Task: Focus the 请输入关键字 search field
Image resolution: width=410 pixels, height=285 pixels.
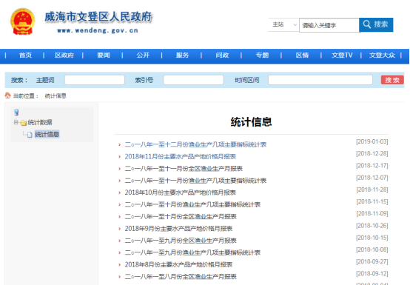Action: [329, 25]
